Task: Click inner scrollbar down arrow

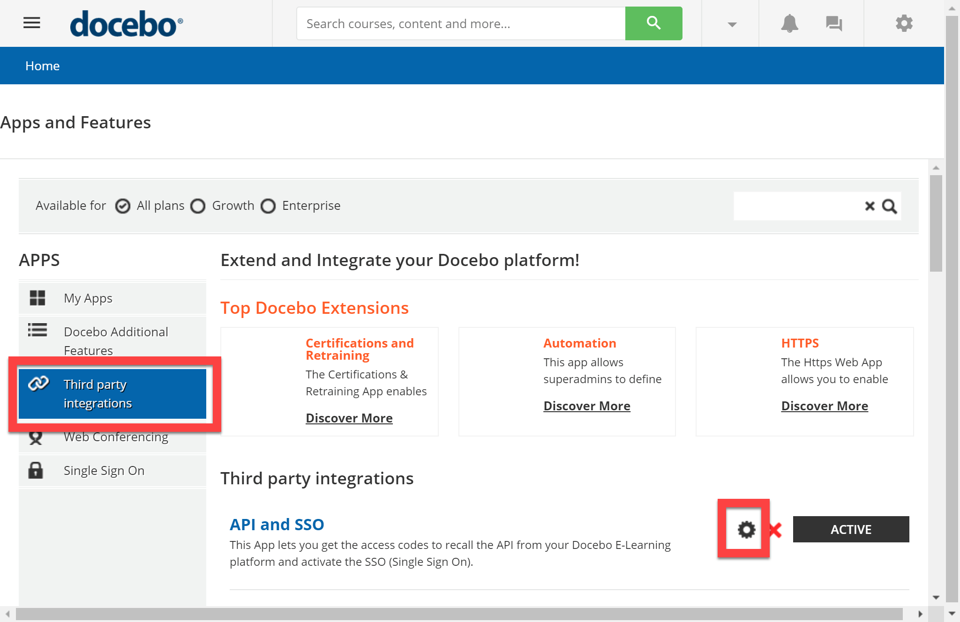Action: tap(936, 598)
